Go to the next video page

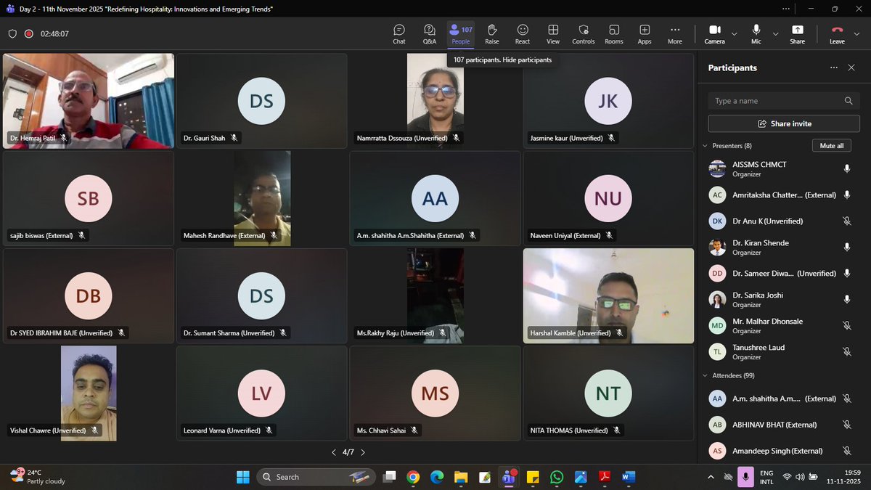click(363, 452)
